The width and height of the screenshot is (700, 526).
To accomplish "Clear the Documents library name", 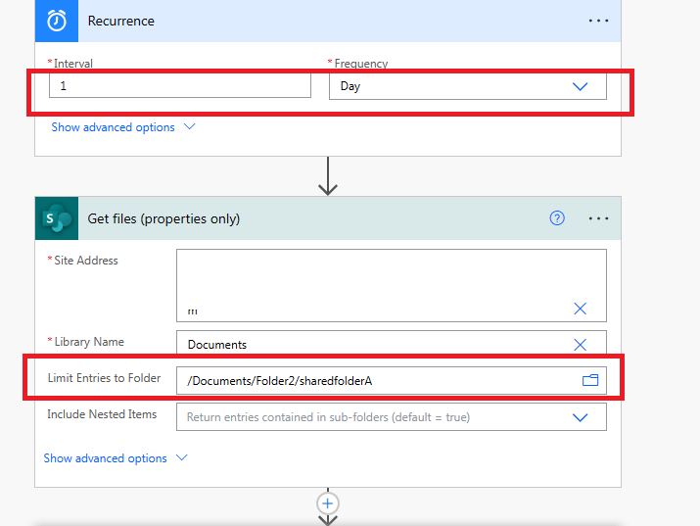I will pos(580,344).
